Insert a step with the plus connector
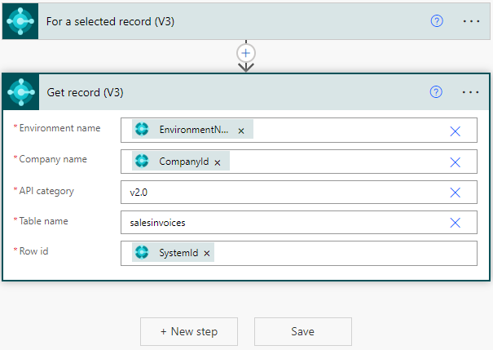Screen dimensions: 493x350 click(246, 52)
